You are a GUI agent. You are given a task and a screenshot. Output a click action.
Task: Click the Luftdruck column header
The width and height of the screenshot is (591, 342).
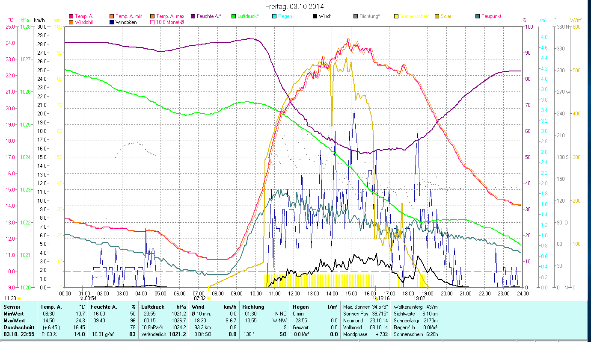[x=153, y=307]
